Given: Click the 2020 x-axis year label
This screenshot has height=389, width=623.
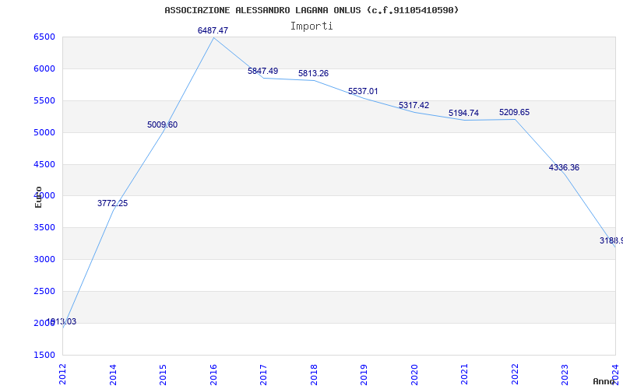Looking at the screenshot, I should click(x=414, y=374).
